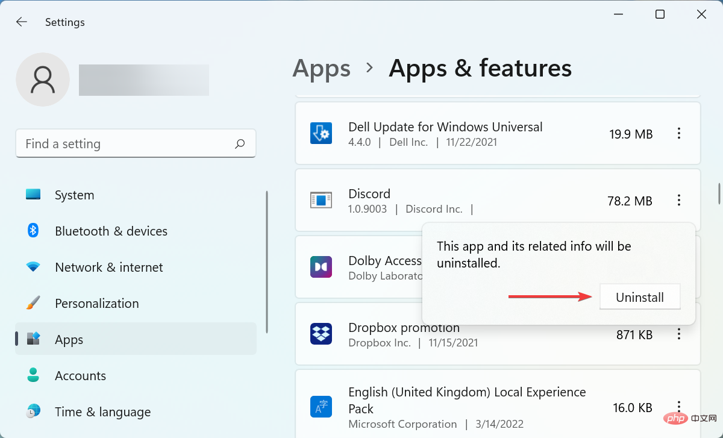Image resolution: width=723 pixels, height=438 pixels.
Task: Select the Dropbox promotion entry name
Action: pyautogui.click(x=404, y=328)
